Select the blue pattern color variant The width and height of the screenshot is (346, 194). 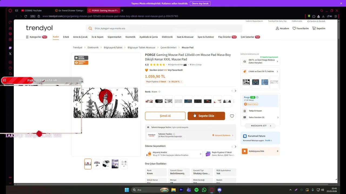pos(188,101)
